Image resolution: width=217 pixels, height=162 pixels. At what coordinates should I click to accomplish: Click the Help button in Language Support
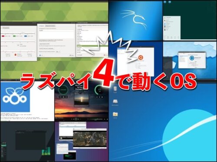click(41, 55)
